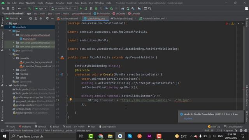This screenshot has width=249, height=140.
Task: Switch to the AndroidManifest.xml tab
Action: 154,19
